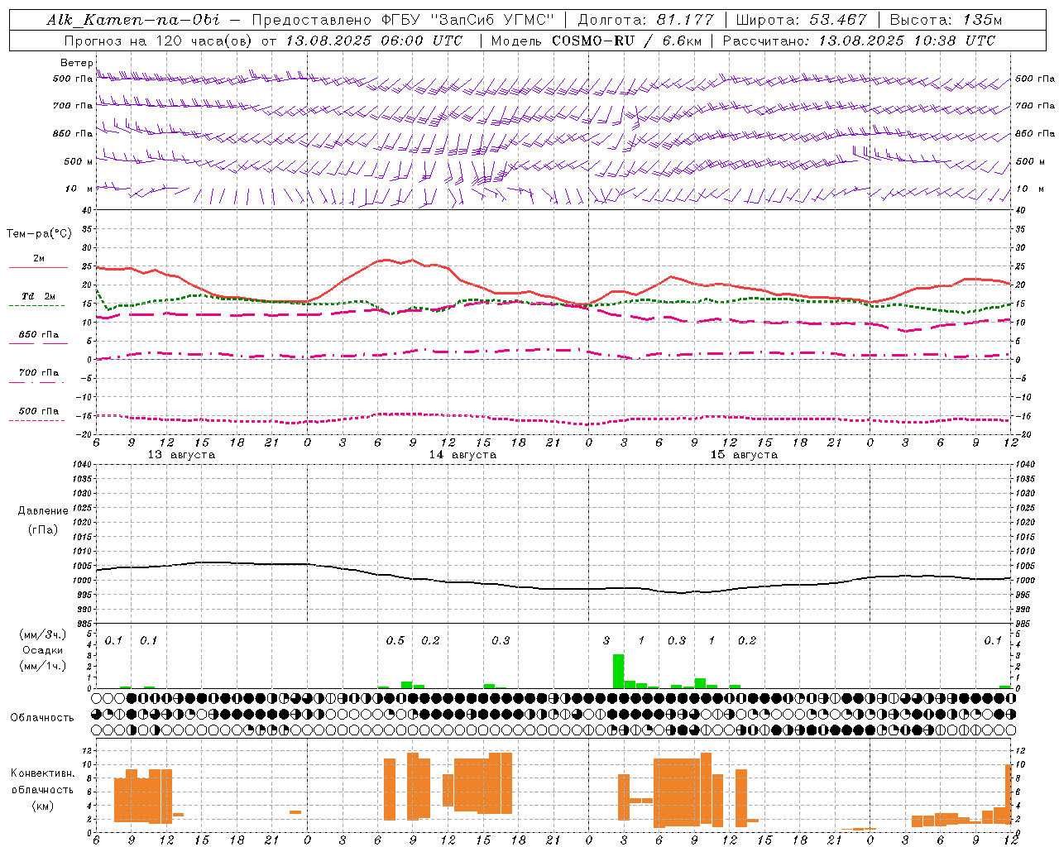Click the Облачность cloudiness label
Image resolution: width=1059 pixels, height=847 pixels.
coord(42,718)
